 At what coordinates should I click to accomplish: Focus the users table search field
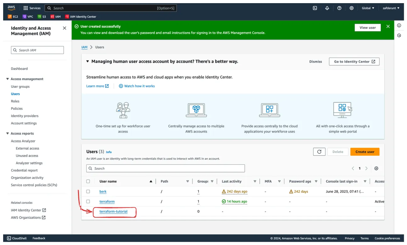click(165, 168)
